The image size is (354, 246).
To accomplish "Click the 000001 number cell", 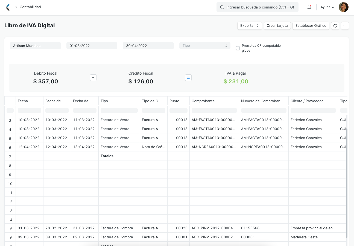I will [264, 237].
